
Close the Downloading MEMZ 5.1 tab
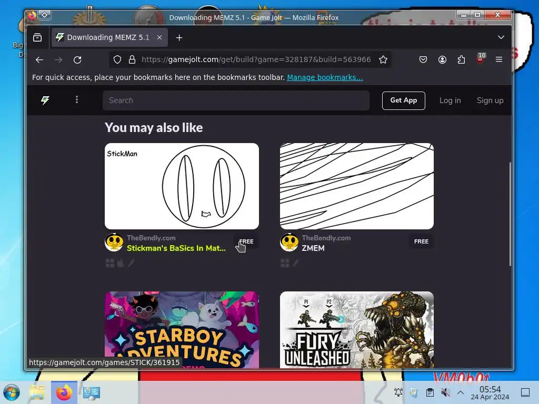coord(159,37)
